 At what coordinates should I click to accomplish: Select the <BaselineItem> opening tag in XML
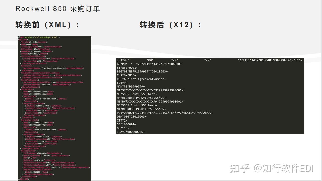28,151
